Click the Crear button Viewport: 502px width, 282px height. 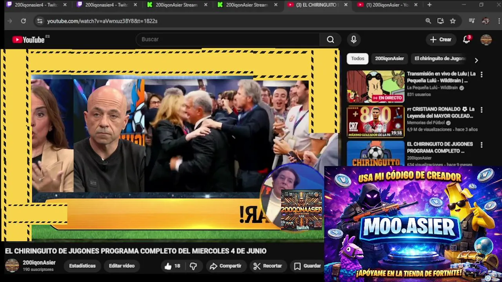tap(441, 40)
